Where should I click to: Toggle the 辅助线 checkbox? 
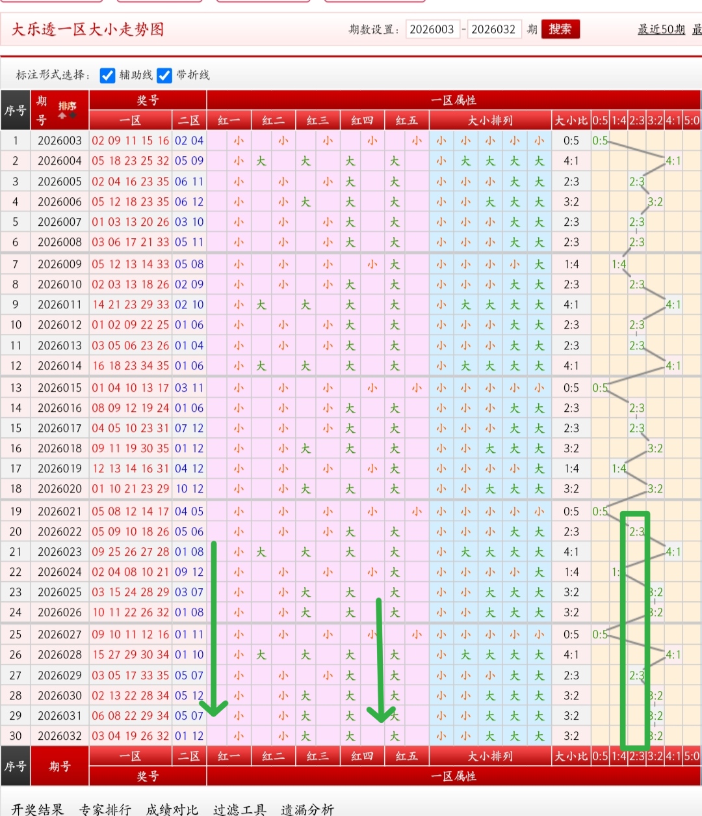coord(108,75)
